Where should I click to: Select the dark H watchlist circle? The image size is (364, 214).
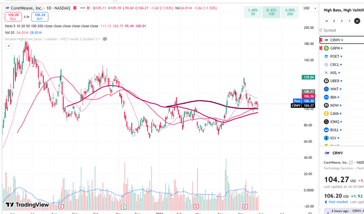pyautogui.click(x=357, y=21)
